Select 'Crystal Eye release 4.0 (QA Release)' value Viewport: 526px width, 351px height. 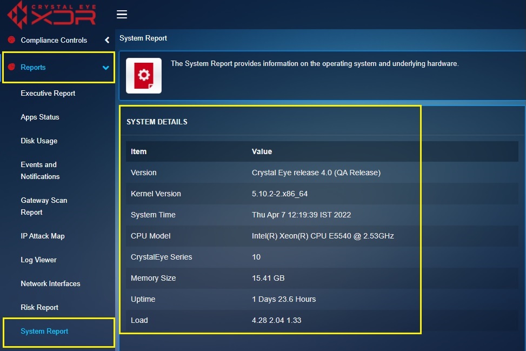click(316, 173)
